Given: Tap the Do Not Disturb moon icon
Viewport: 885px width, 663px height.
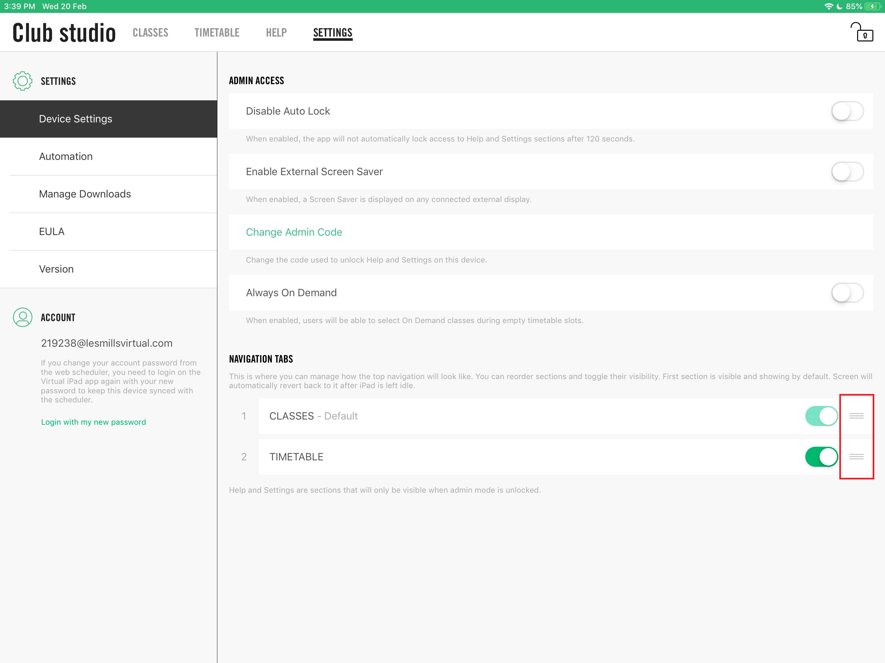Looking at the screenshot, I should tap(839, 6).
